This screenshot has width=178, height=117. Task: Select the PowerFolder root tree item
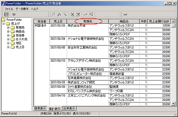14,20
